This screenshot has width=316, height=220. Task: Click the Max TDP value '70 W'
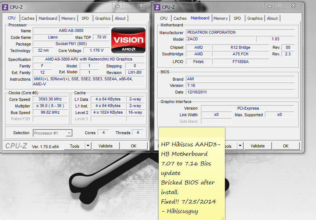click(101, 37)
